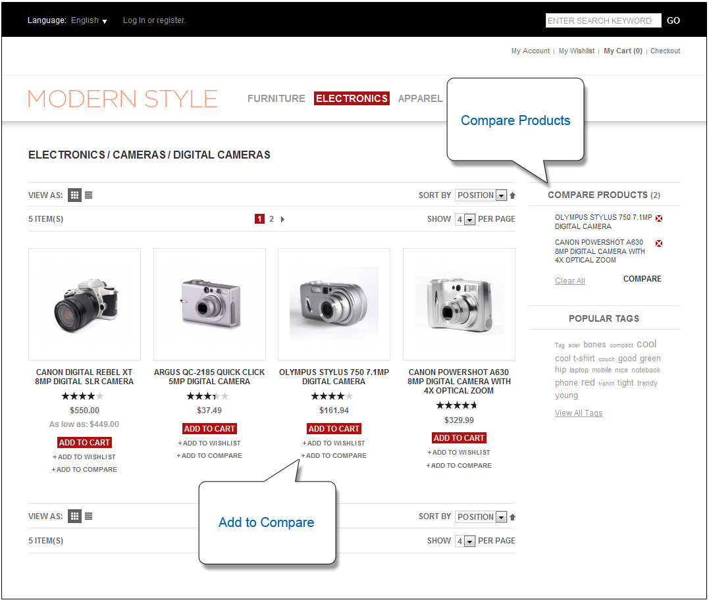Image resolution: width=709 pixels, height=602 pixels.
Task: Switch to list view in top toolbar
Action: coord(89,195)
